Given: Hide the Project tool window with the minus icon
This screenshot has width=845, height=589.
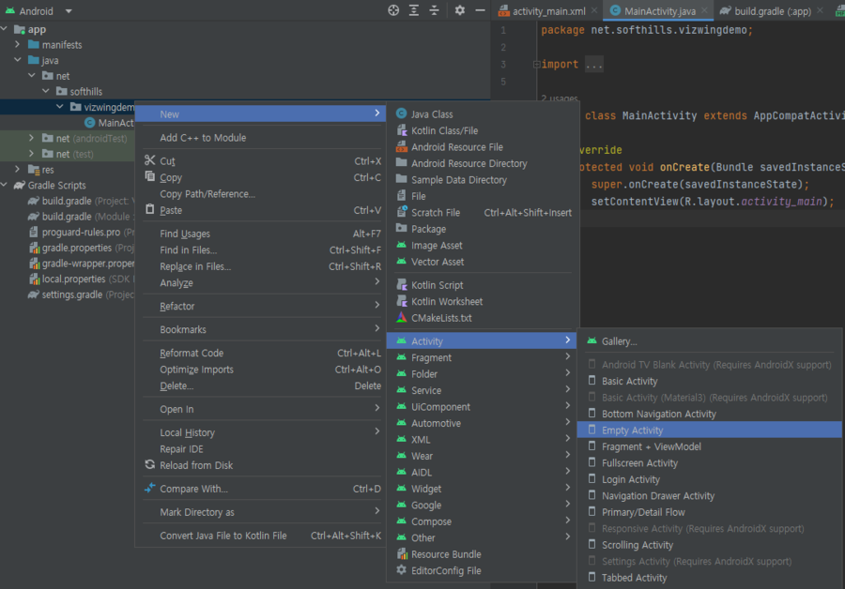Looking at the screenshot, I should point(480,10).
